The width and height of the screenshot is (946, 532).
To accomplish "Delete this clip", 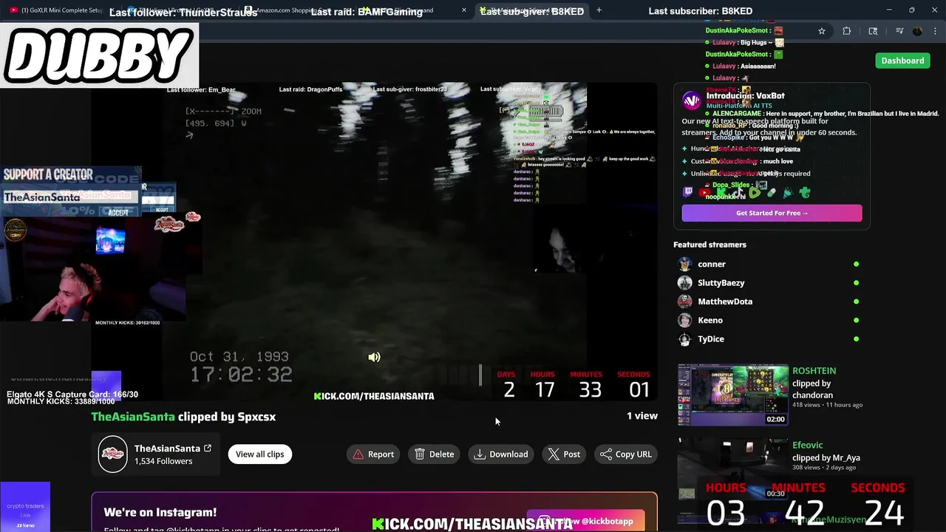I will click(435, 454).
